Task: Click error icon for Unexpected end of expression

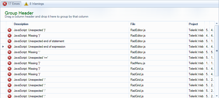Action: pyautogui.click(x=9, y=47)
